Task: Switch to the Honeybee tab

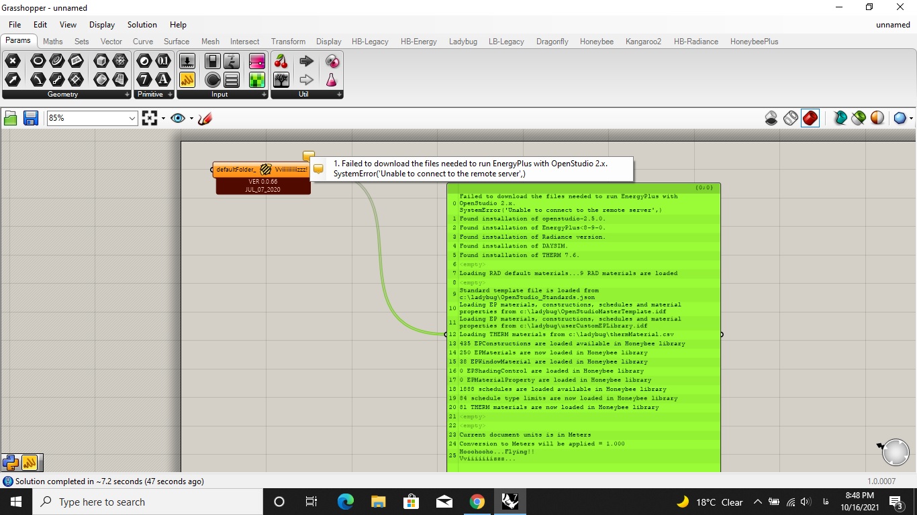Action: coord(597,42)
